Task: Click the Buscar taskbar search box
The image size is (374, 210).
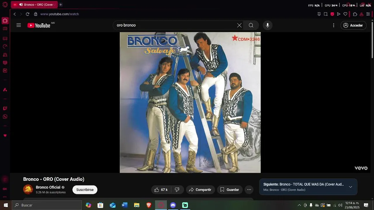Action: (x=47, y=205)
